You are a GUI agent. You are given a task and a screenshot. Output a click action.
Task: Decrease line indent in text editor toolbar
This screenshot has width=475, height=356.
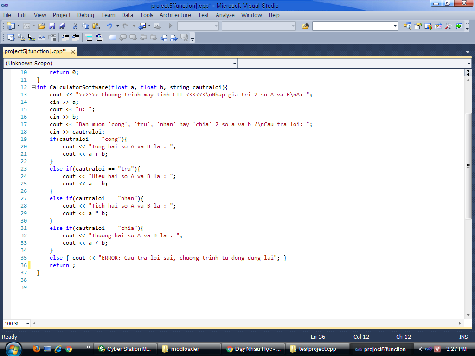tap(65, 38)
